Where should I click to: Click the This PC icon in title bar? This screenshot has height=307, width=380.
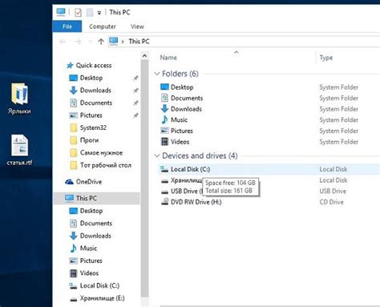(x=61, y=12)
